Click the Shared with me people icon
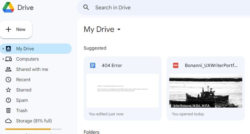250x134 pixels. 8,69
